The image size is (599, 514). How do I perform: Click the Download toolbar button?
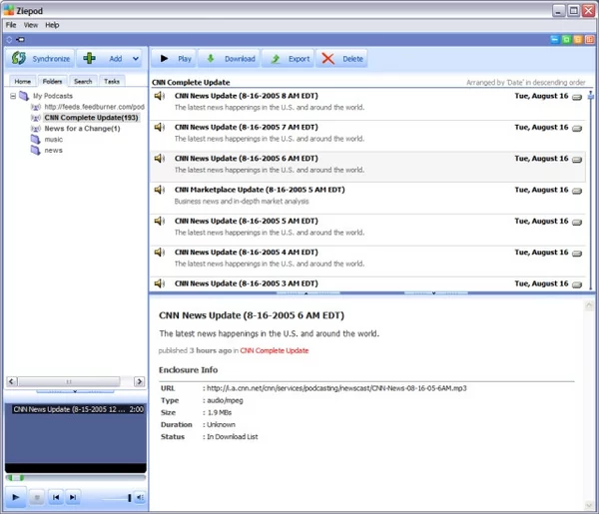pyautogui.click(x=229, y=59)
